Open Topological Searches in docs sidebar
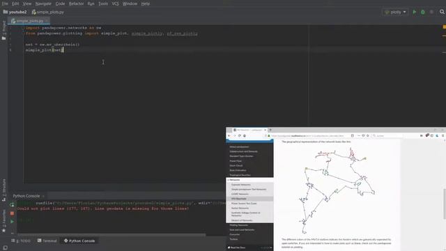 click(x=240, y=175)
